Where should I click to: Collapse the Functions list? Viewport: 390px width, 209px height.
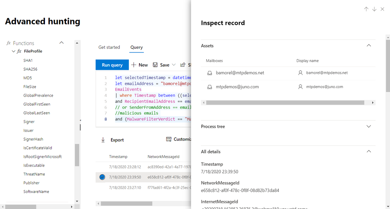tap(61, 43)
